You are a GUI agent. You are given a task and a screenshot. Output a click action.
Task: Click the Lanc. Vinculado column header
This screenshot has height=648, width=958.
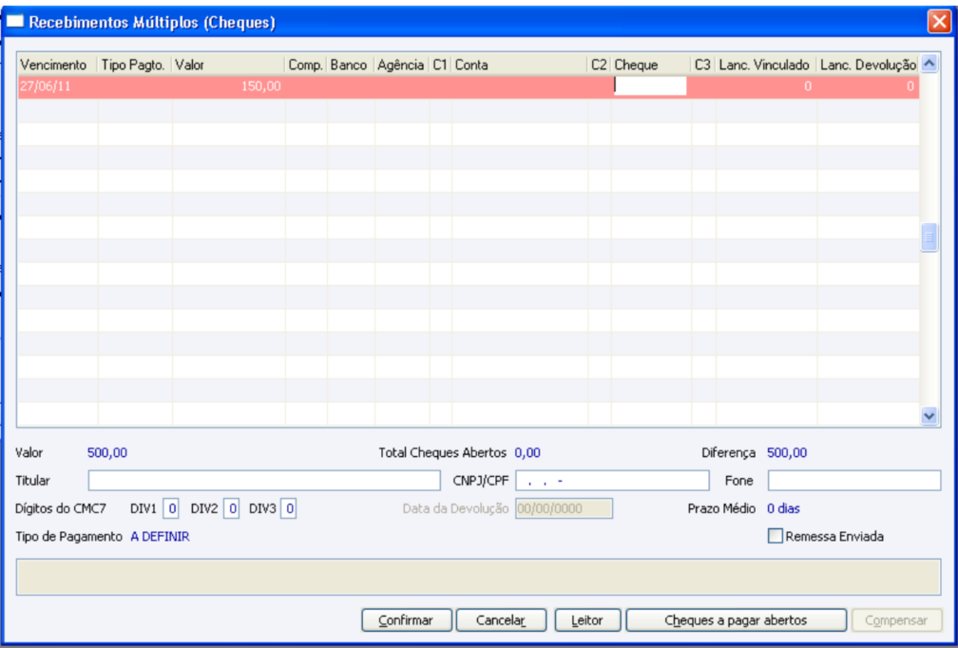pos(766,65)
